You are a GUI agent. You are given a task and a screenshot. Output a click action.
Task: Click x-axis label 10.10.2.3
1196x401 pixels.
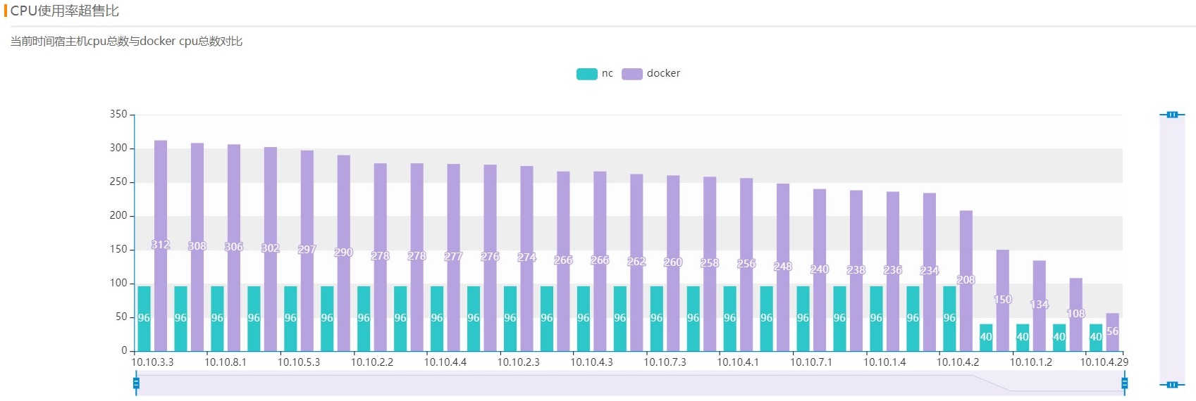point(519,362)
